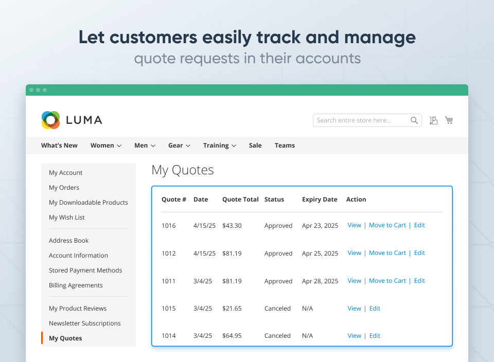This screenshot has height=362, width=494.
Task: Open My Orders in sidebar
Action: (64, 188)
